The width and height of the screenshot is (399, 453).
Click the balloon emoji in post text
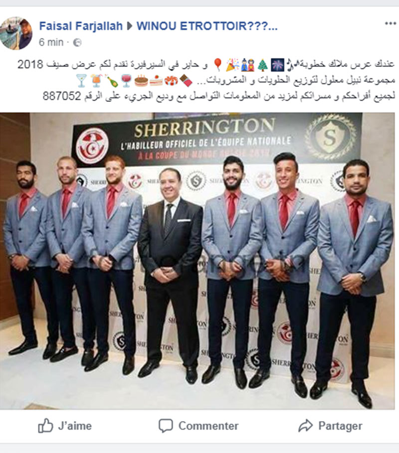tap(218, 65)
